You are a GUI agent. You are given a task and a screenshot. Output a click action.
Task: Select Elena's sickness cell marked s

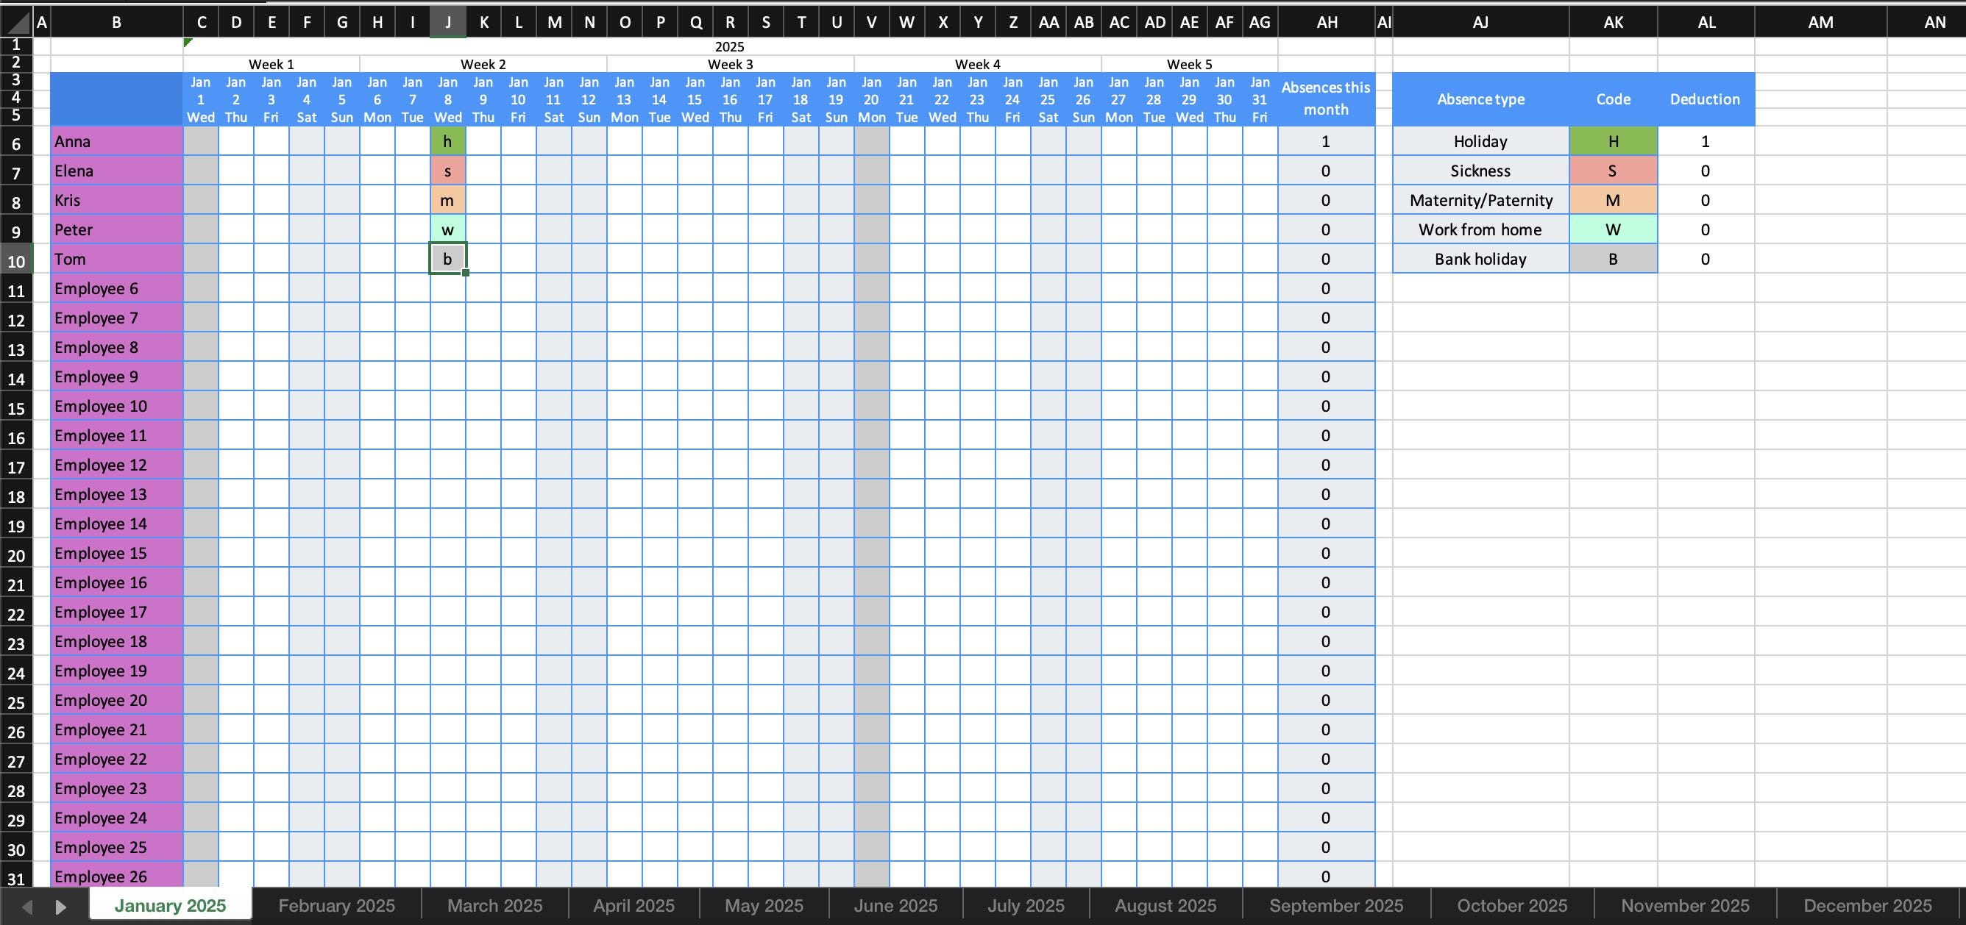447,170
